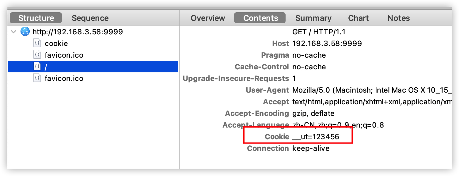Click the Host header row value
459x176 pixels.
point(327,44)
